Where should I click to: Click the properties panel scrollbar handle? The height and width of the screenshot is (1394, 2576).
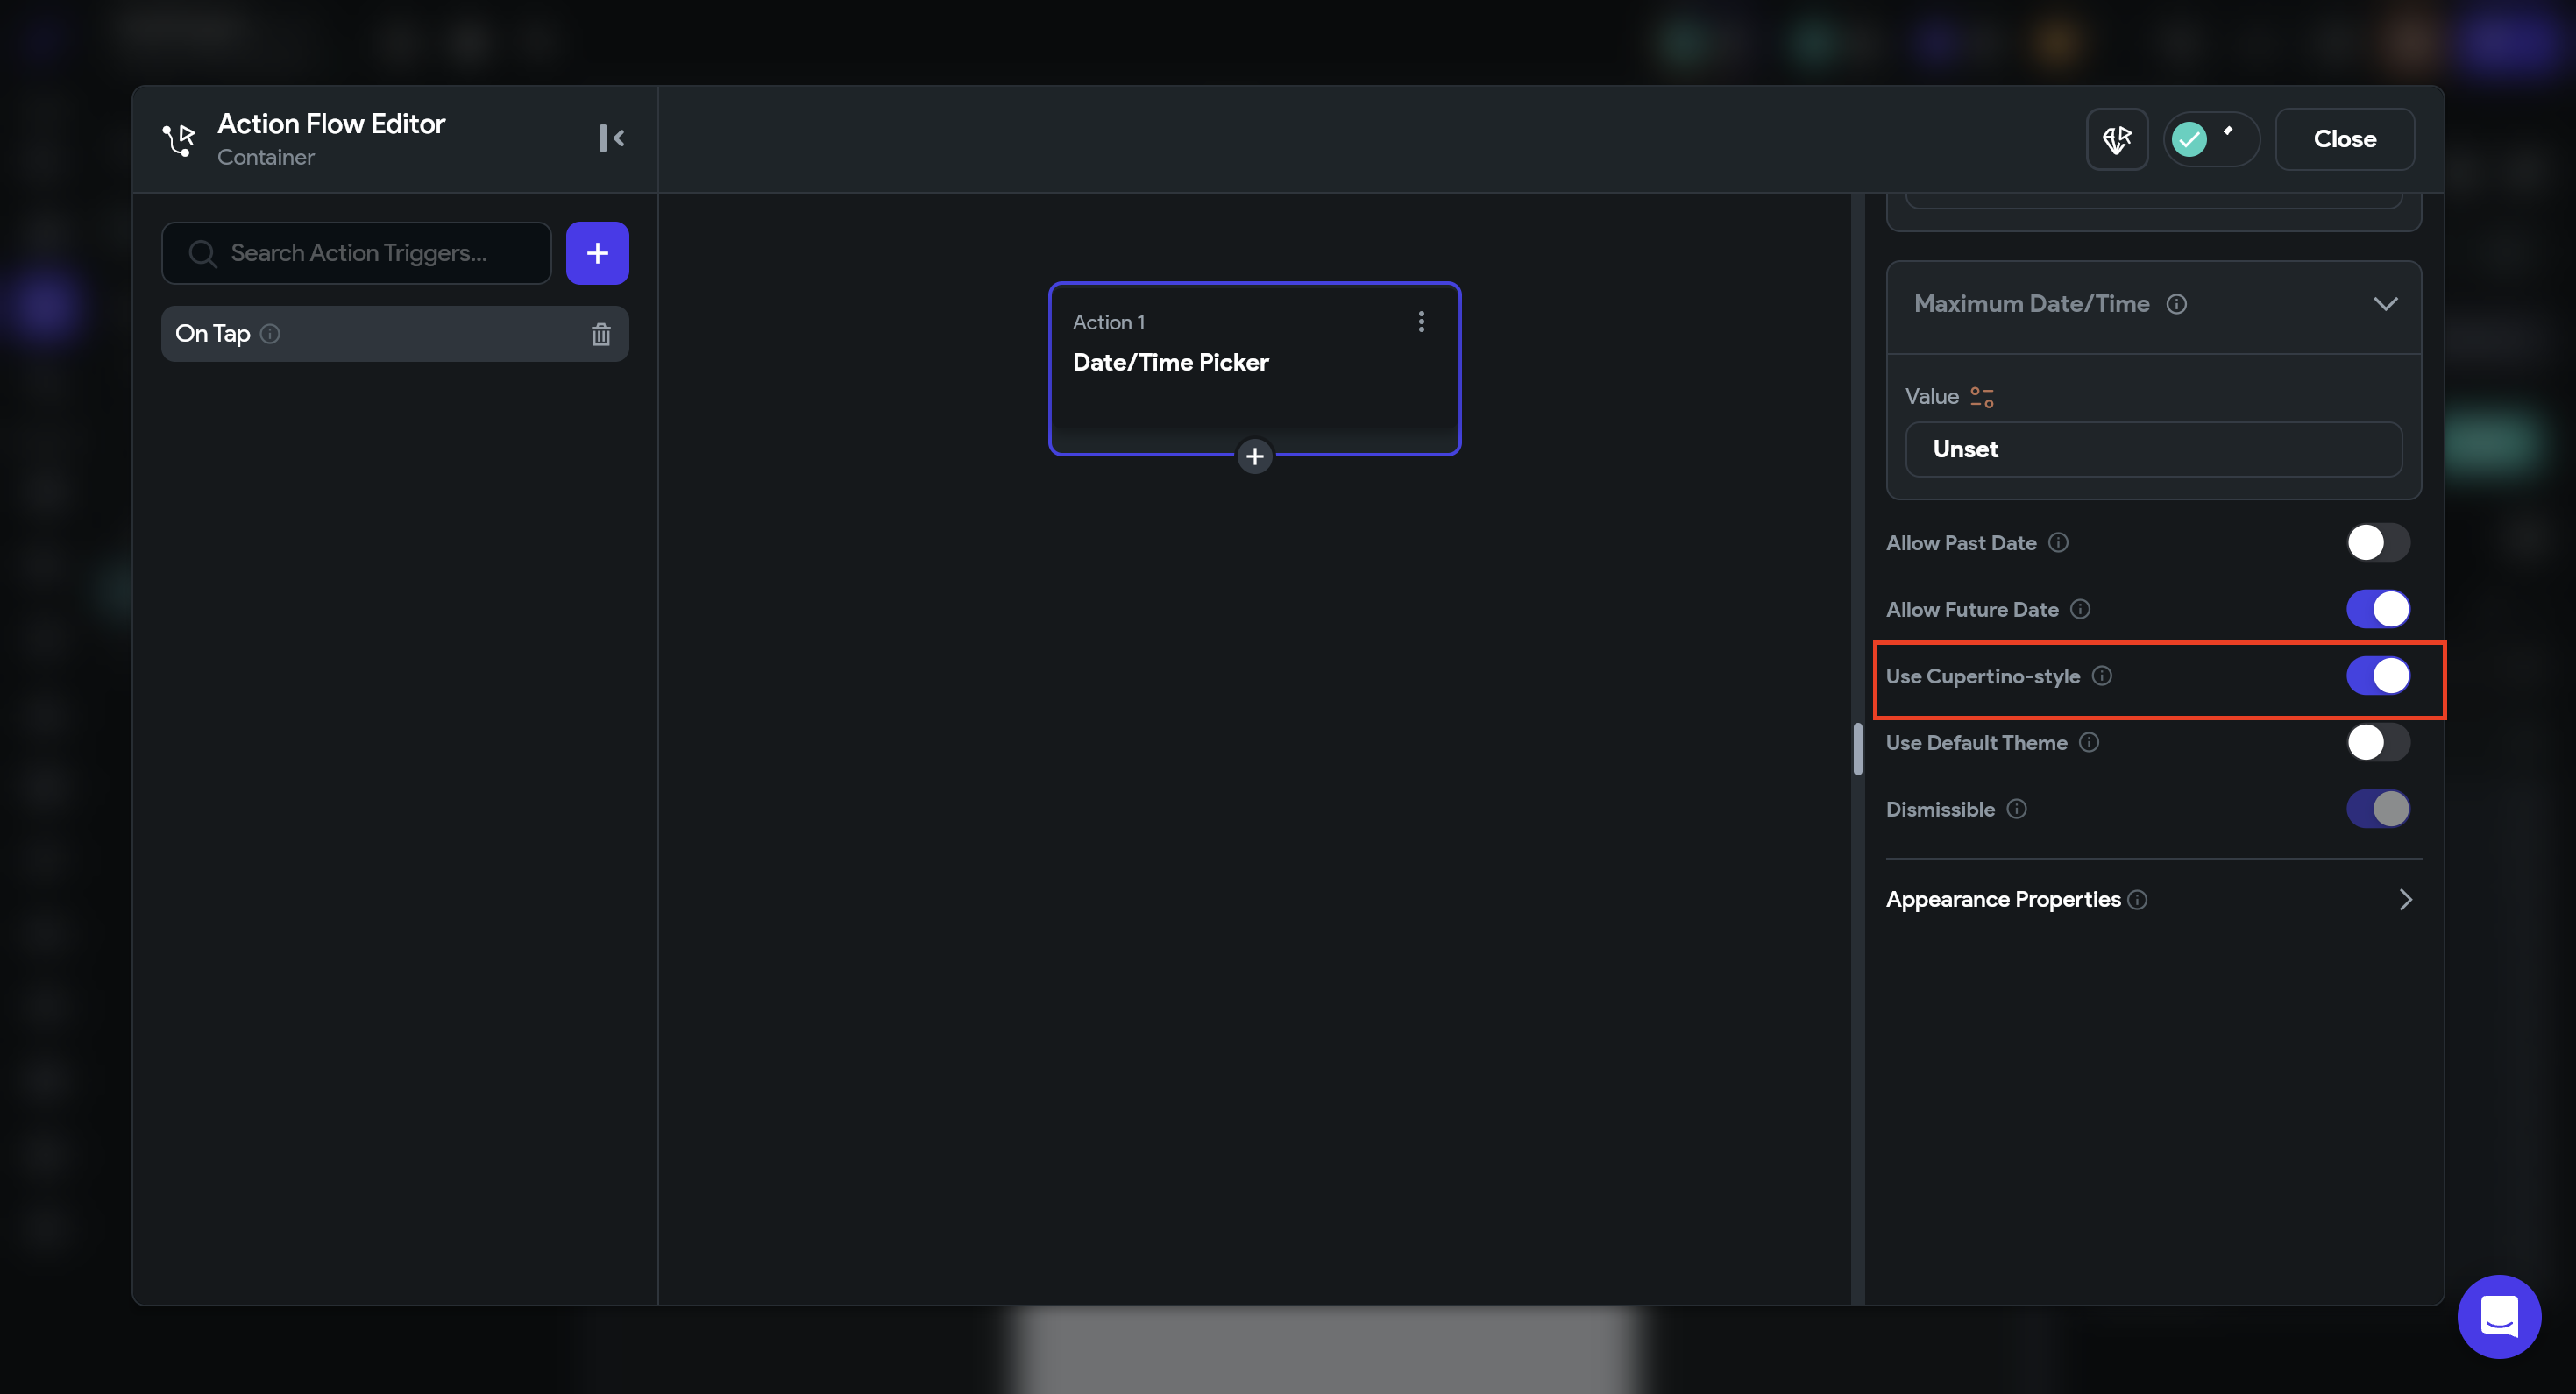1857,748
